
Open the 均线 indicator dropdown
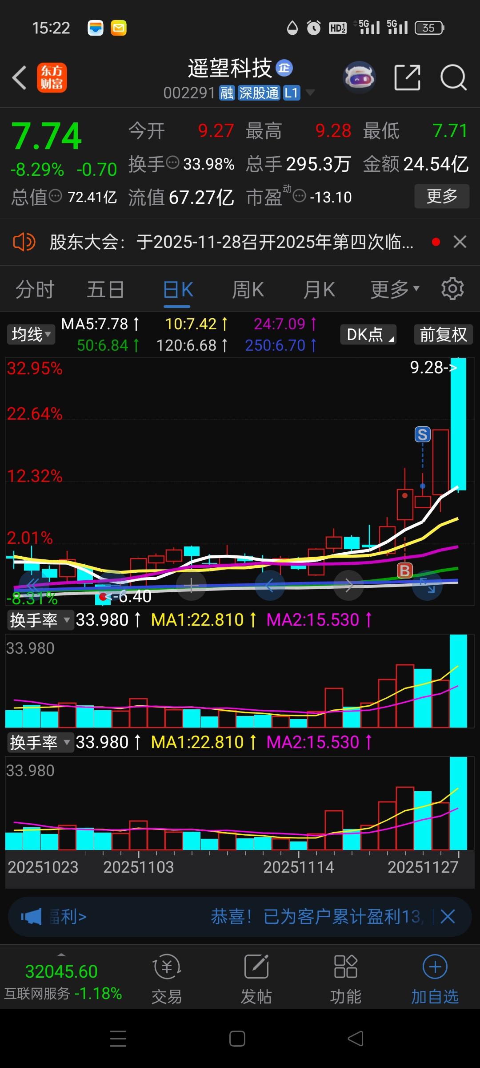(x=31, y=334)
